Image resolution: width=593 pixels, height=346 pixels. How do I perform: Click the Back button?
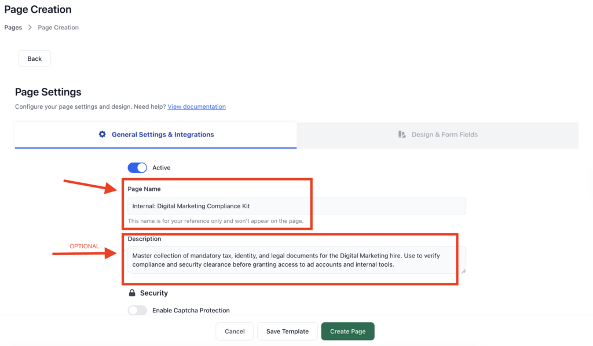pyautogui.click(x=34, y=58)
